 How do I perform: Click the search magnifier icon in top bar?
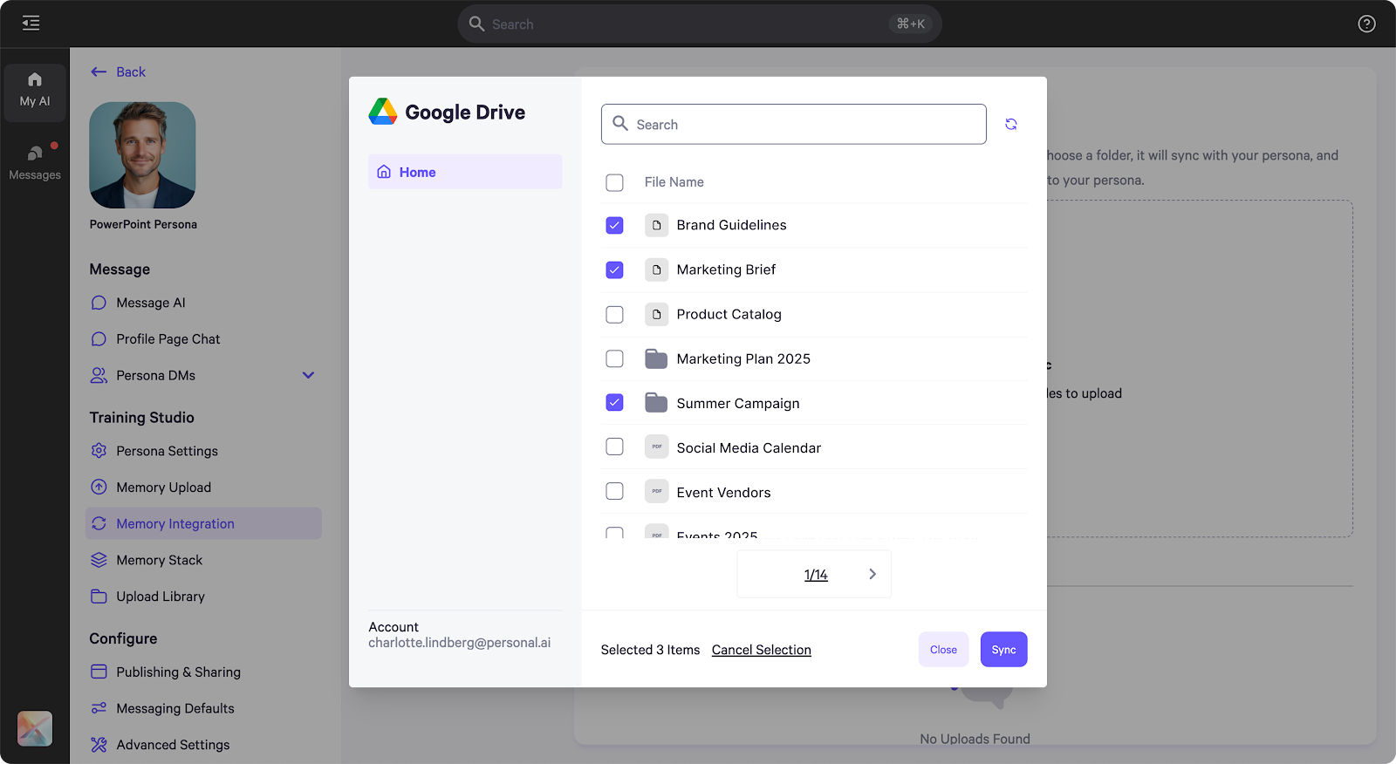tap(476, 24)
